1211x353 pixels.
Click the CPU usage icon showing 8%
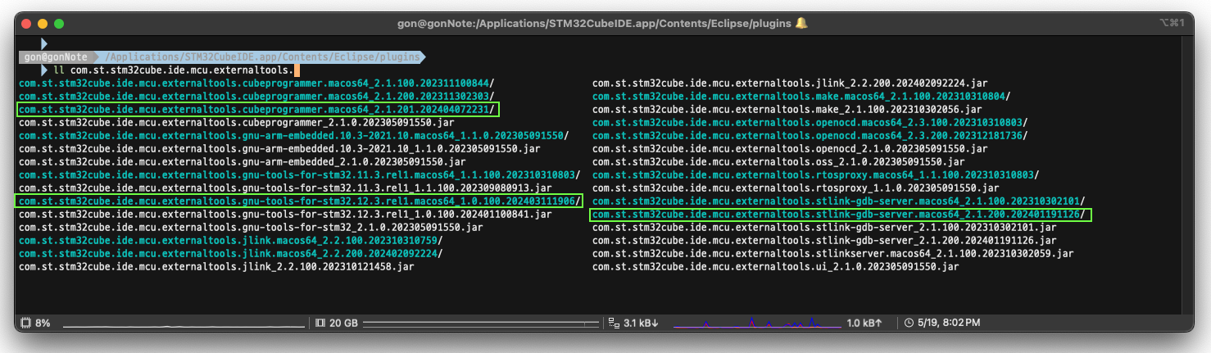pos(25,323)
